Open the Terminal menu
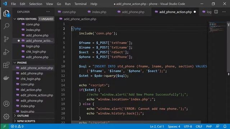The height and width of the screenshot is (129, 230). [x=80, y=4]
